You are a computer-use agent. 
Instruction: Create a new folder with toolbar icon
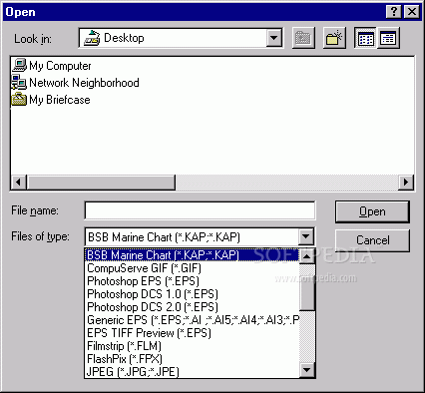(334, 38)
